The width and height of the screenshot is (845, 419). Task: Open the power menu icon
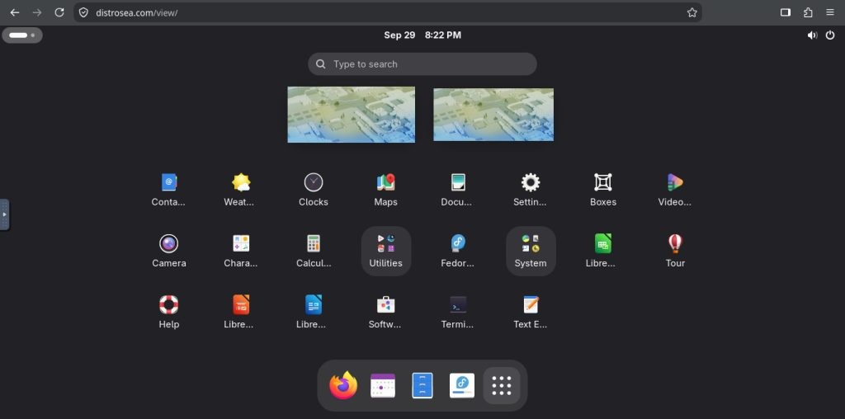click(830, 35)
